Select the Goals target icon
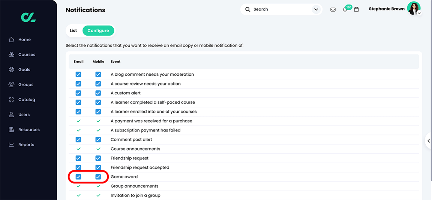The height and width of the screenshot is (200, 432). pyautogui.click(x=11, y=70)
